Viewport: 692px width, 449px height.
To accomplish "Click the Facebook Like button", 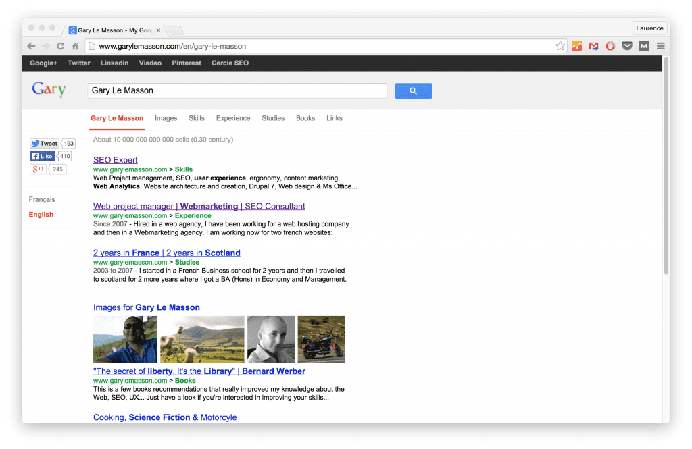I will pos(43,156).
